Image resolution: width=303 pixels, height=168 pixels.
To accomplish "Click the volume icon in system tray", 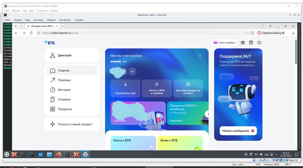I will [261, 154].
